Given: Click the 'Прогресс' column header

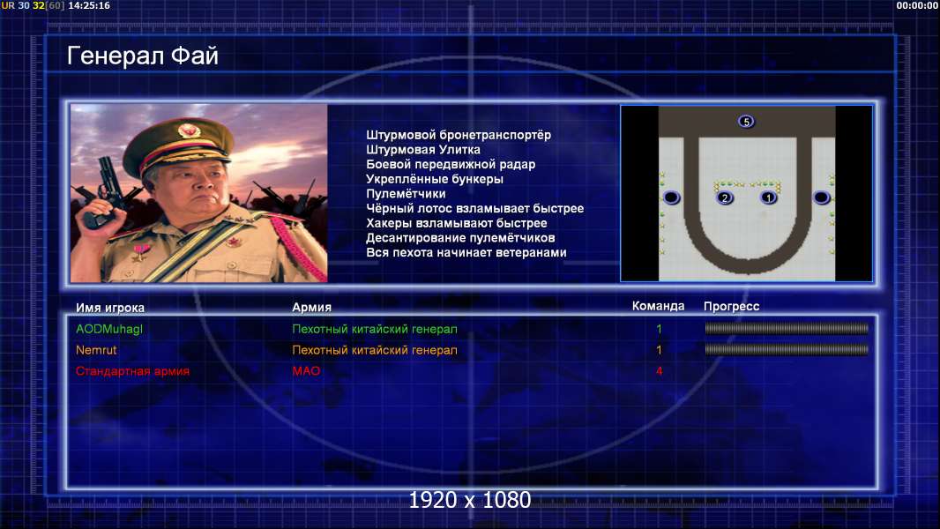Looking at the screenshot, I should pyautogui.click(x=731, y=306).
